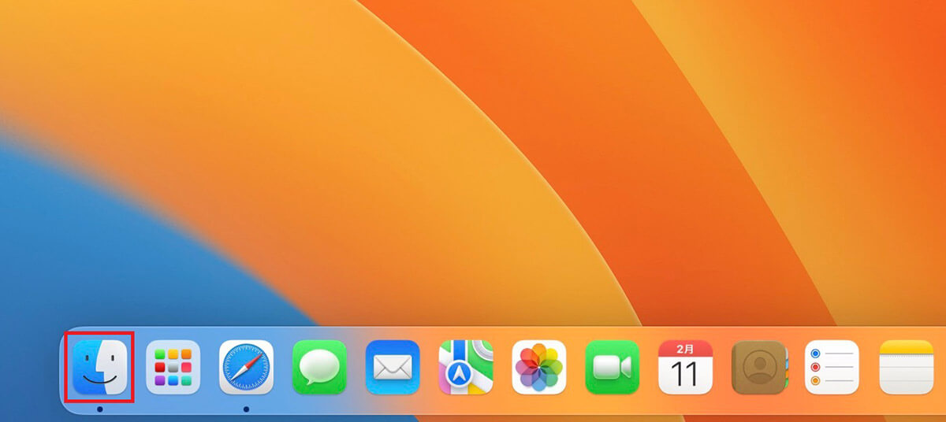The width and height of the screenshot is (946, 422).
Task: Open the Messages app icon
Action: (x=319, y=367)
